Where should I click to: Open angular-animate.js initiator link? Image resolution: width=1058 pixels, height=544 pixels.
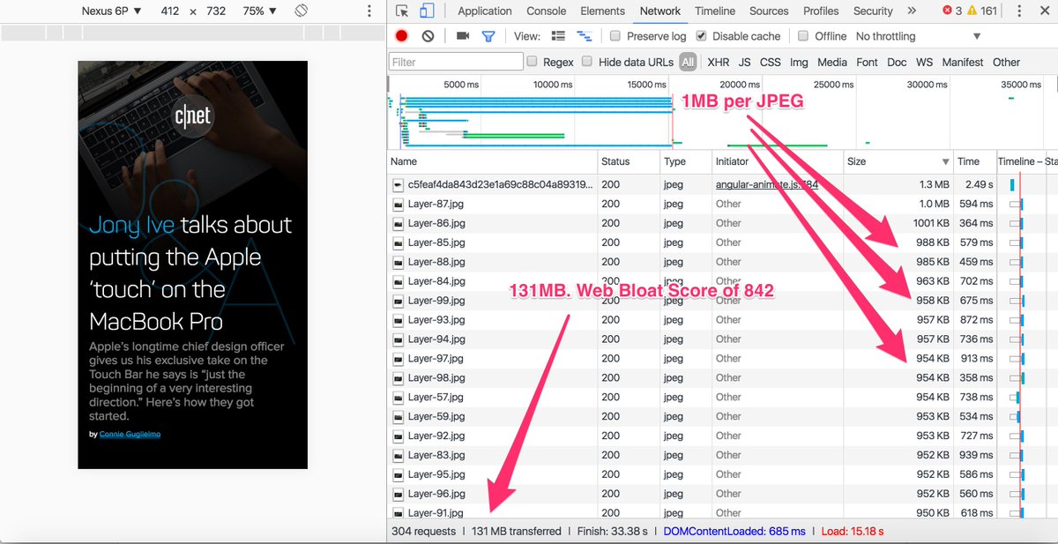click(x=767, y=184)
